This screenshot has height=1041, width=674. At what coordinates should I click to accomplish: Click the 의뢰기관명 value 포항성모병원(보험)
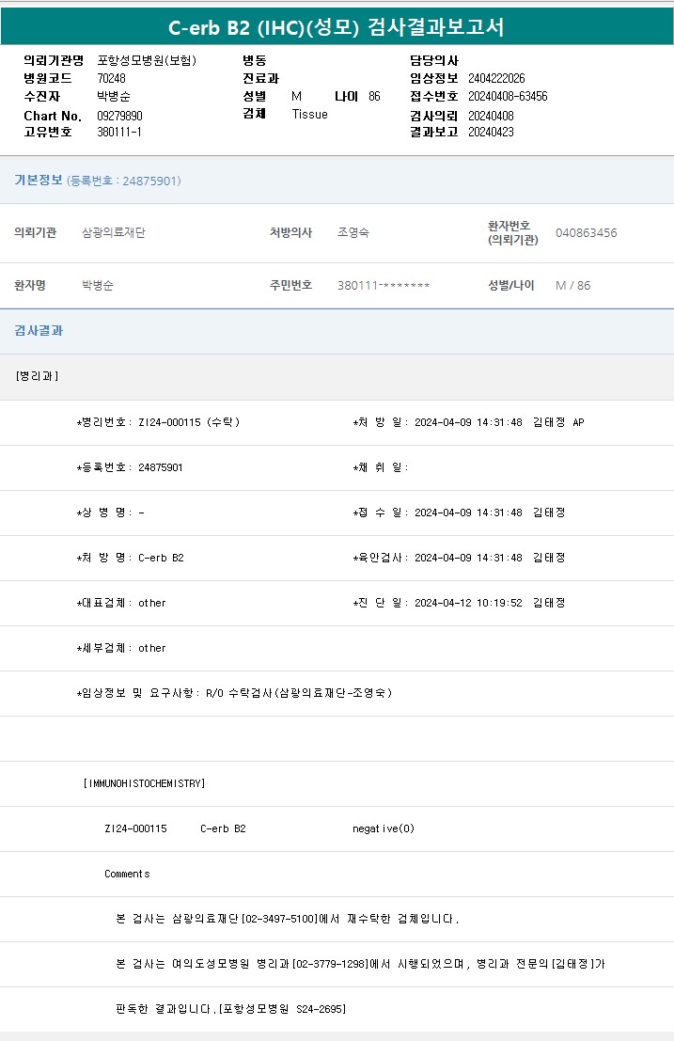coord(147,60)
